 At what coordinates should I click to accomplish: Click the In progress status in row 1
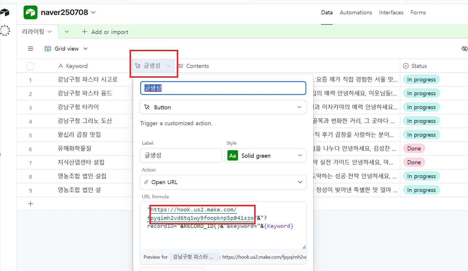point(421,80)
